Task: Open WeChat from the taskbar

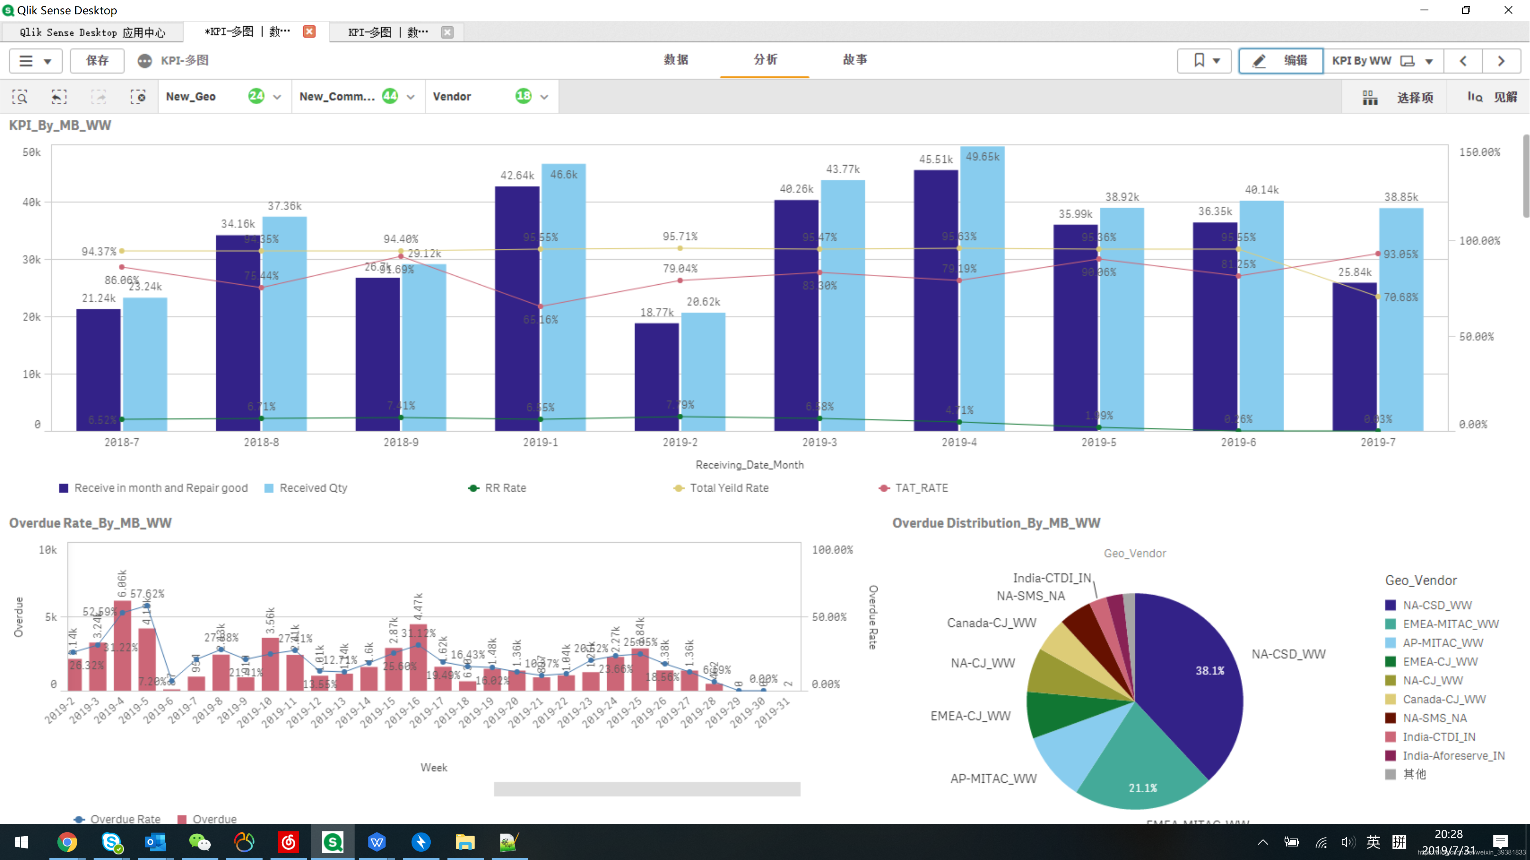Action: (x=200, y=842)
